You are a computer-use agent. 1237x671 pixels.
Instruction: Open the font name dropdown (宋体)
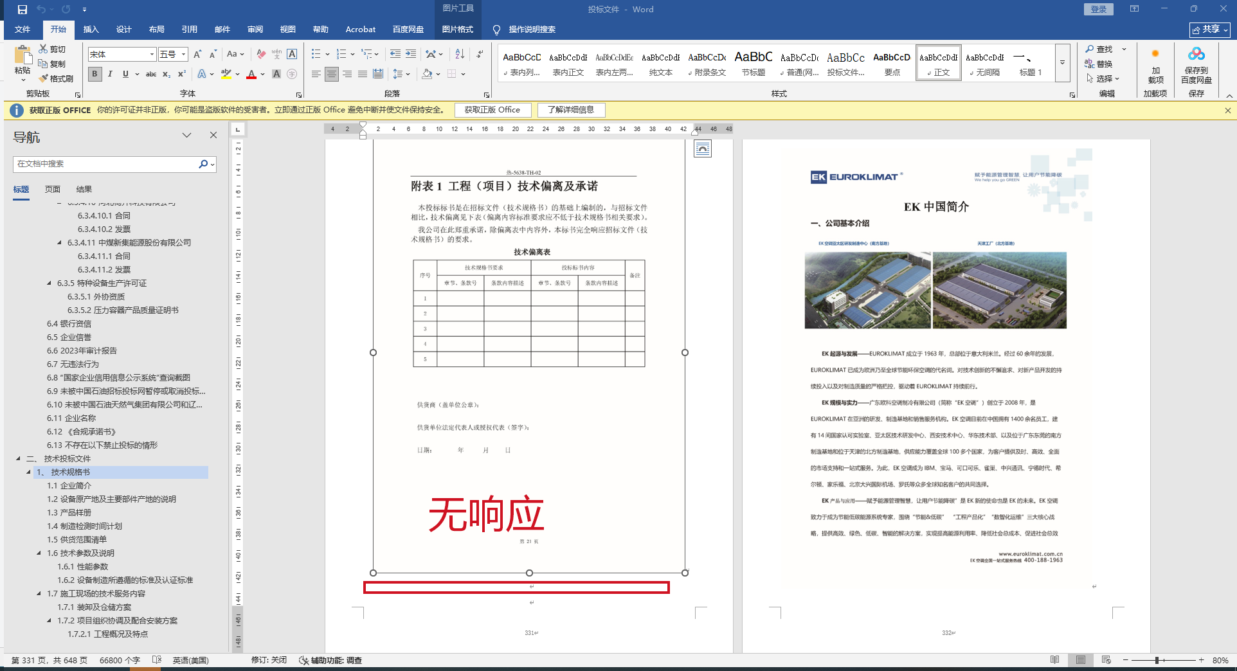(152, 55)
